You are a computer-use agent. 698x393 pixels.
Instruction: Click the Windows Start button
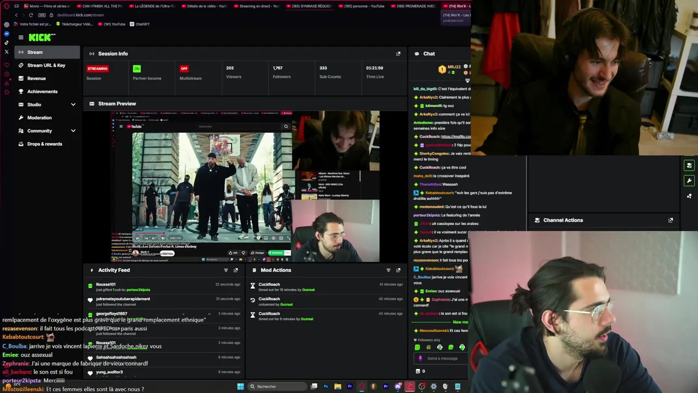tap(240, 386)
